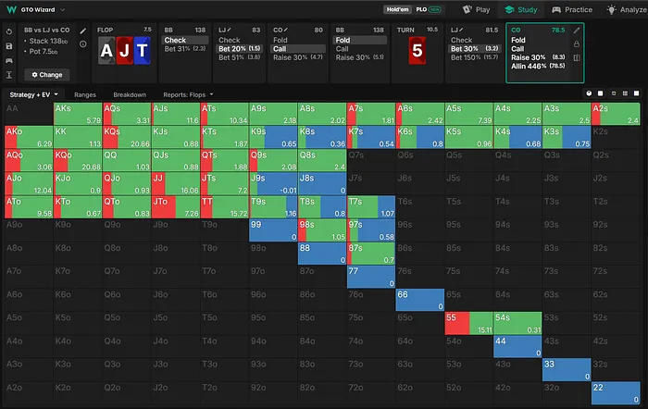Select LJ Bet 51% on the flop
This screenshot has width=648, height=409.
coord(240,57)
